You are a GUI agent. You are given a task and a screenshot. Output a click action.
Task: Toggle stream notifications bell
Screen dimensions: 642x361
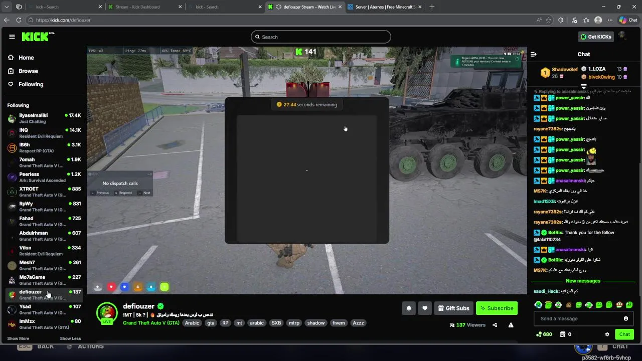409,308
